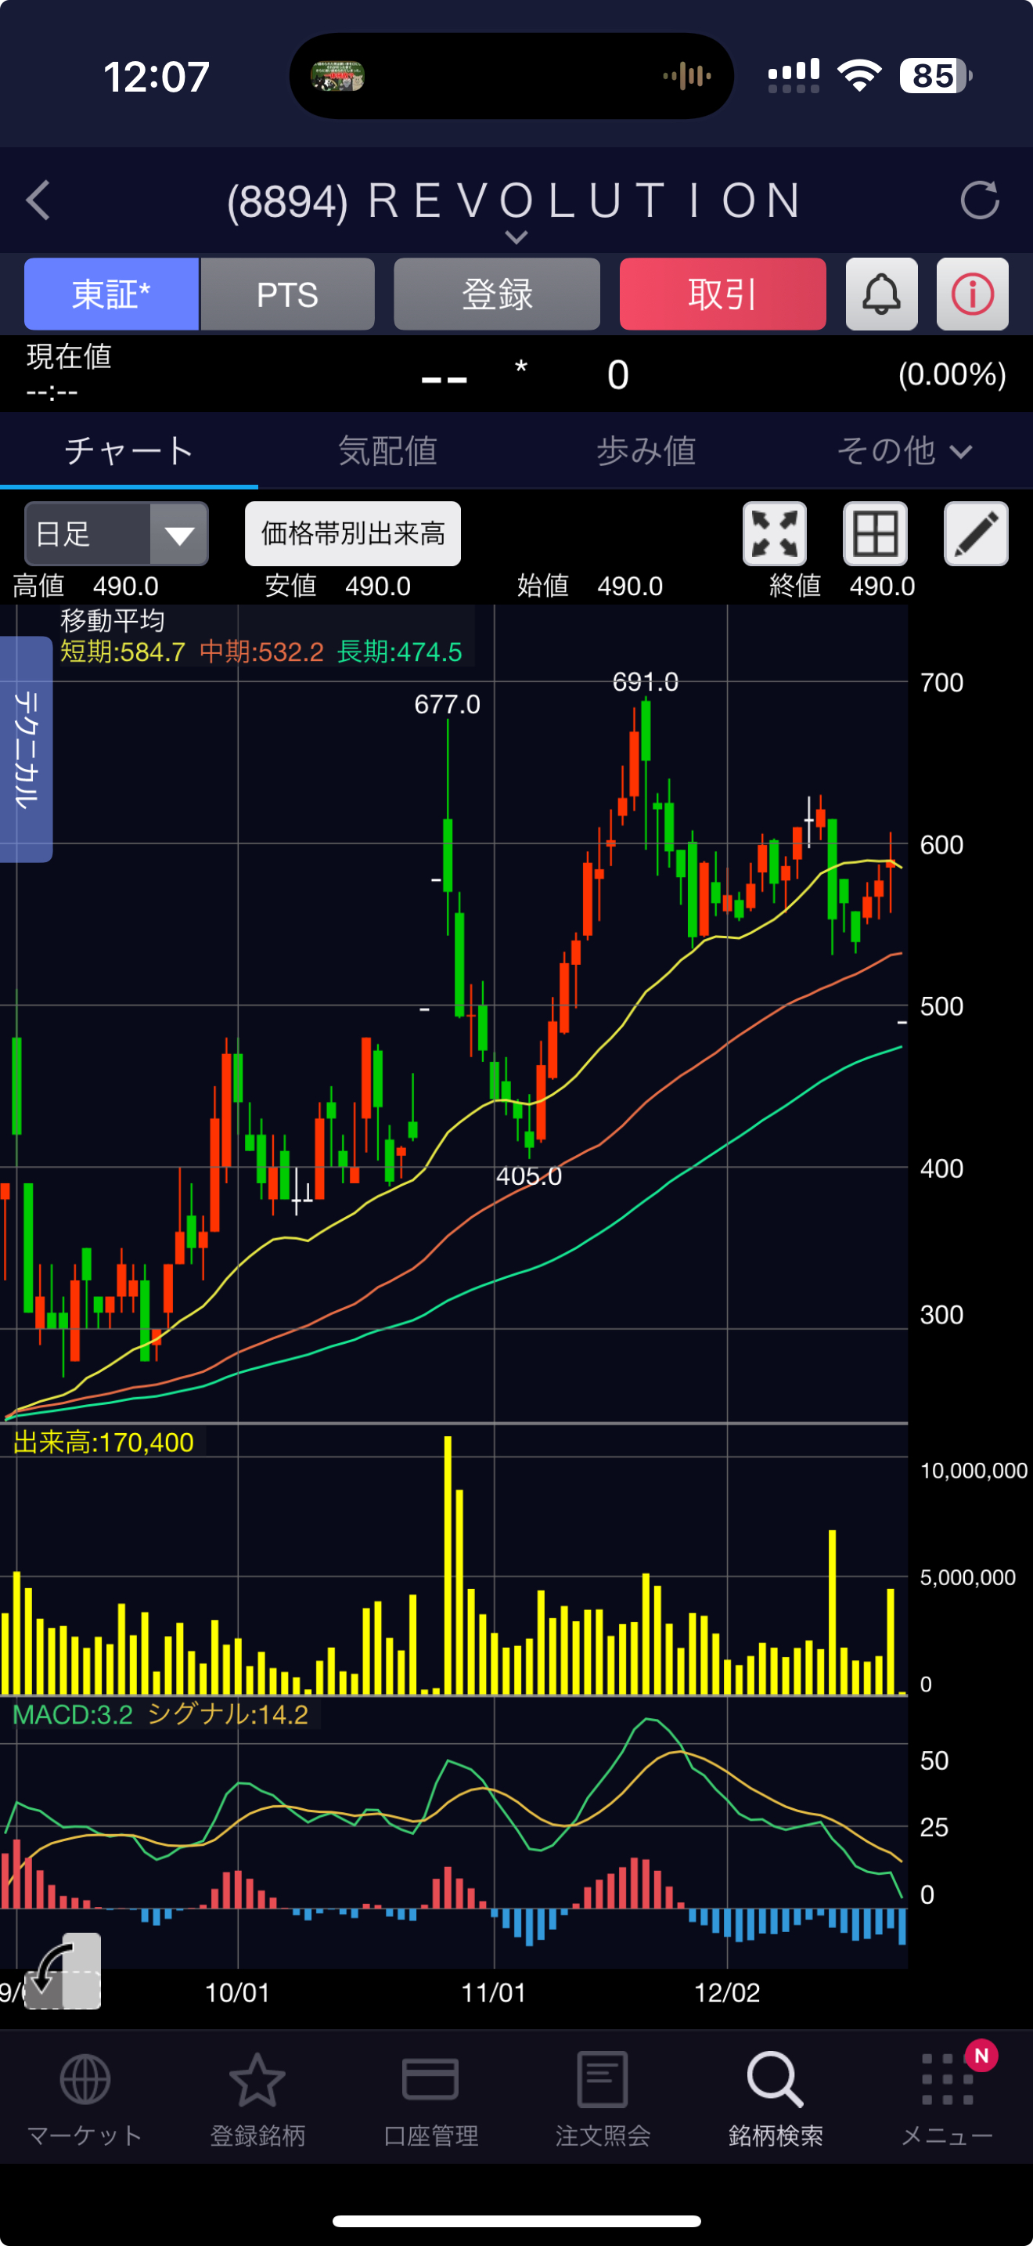Tap the MACD:3.2 indicator label
Screen dimensions: 1033x2246
click(x=73, y=1714)
